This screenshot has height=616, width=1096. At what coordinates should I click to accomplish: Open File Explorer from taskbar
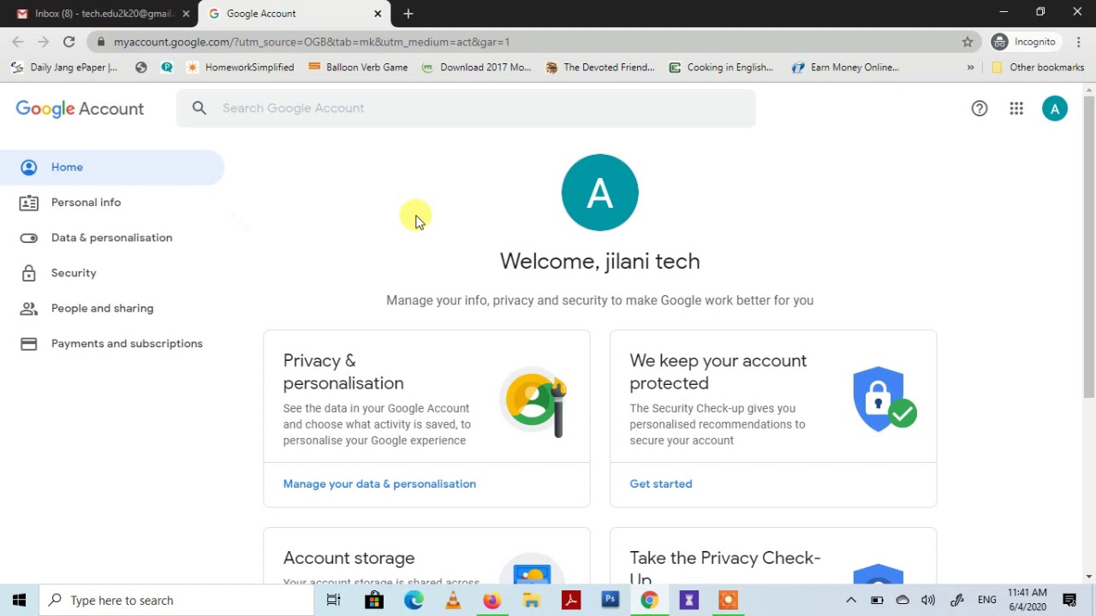pos(532,601)
